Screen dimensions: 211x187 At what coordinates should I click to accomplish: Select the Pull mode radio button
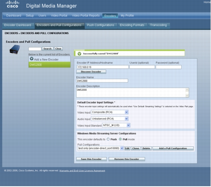(120, 139)
